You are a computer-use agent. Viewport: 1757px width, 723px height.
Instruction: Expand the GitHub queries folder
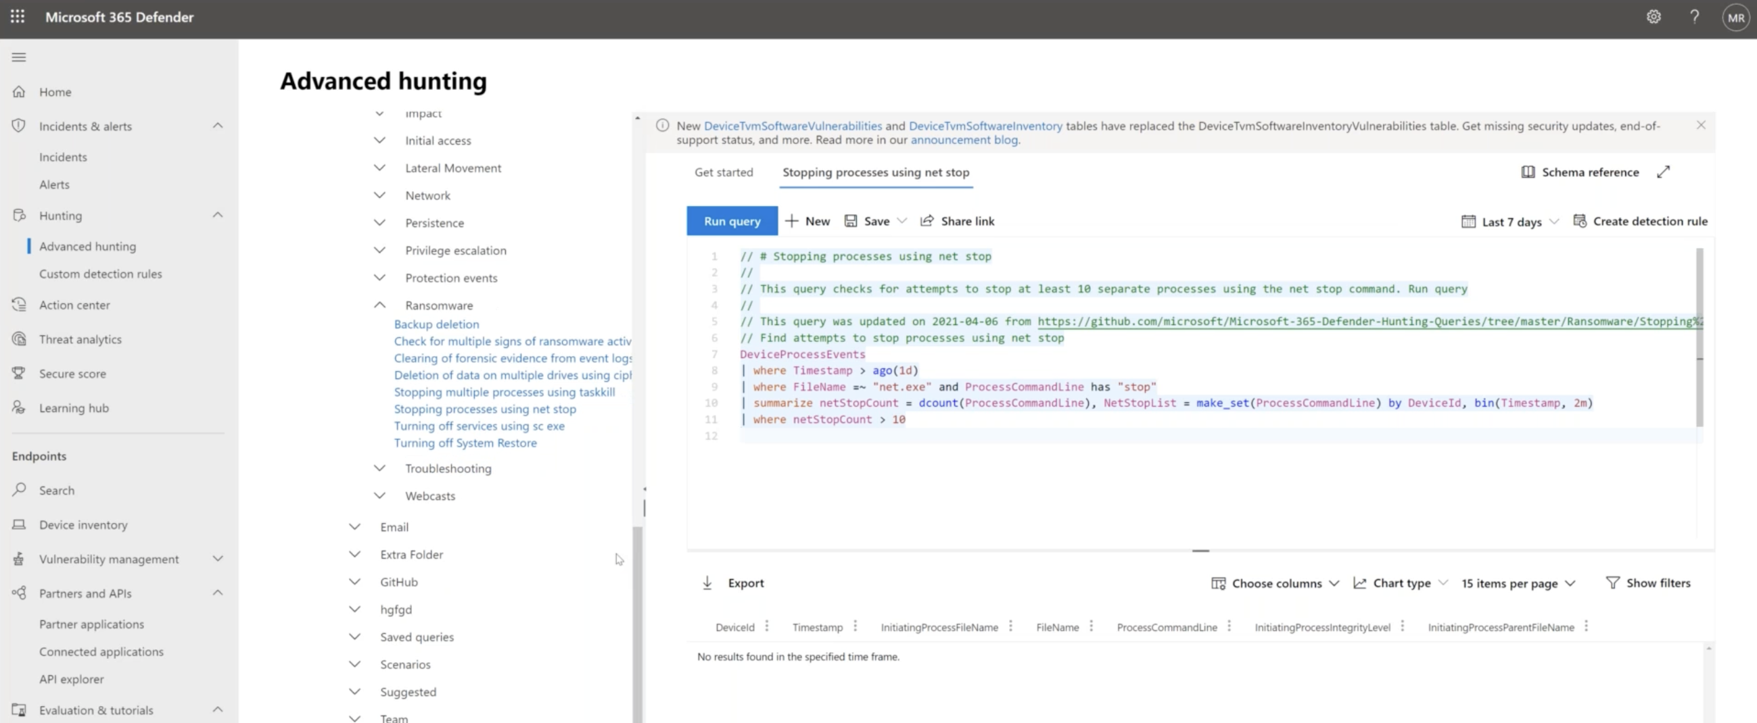(354, 581)
